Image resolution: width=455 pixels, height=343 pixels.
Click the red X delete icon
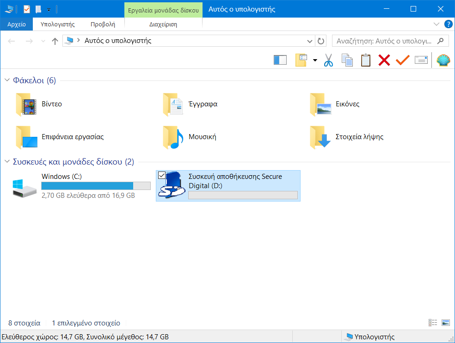pos(384,60)
